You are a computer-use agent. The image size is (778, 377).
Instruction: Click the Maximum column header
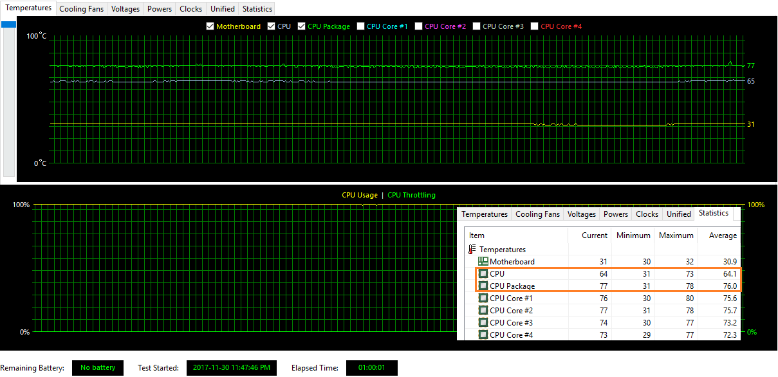(x=676, y=235)
